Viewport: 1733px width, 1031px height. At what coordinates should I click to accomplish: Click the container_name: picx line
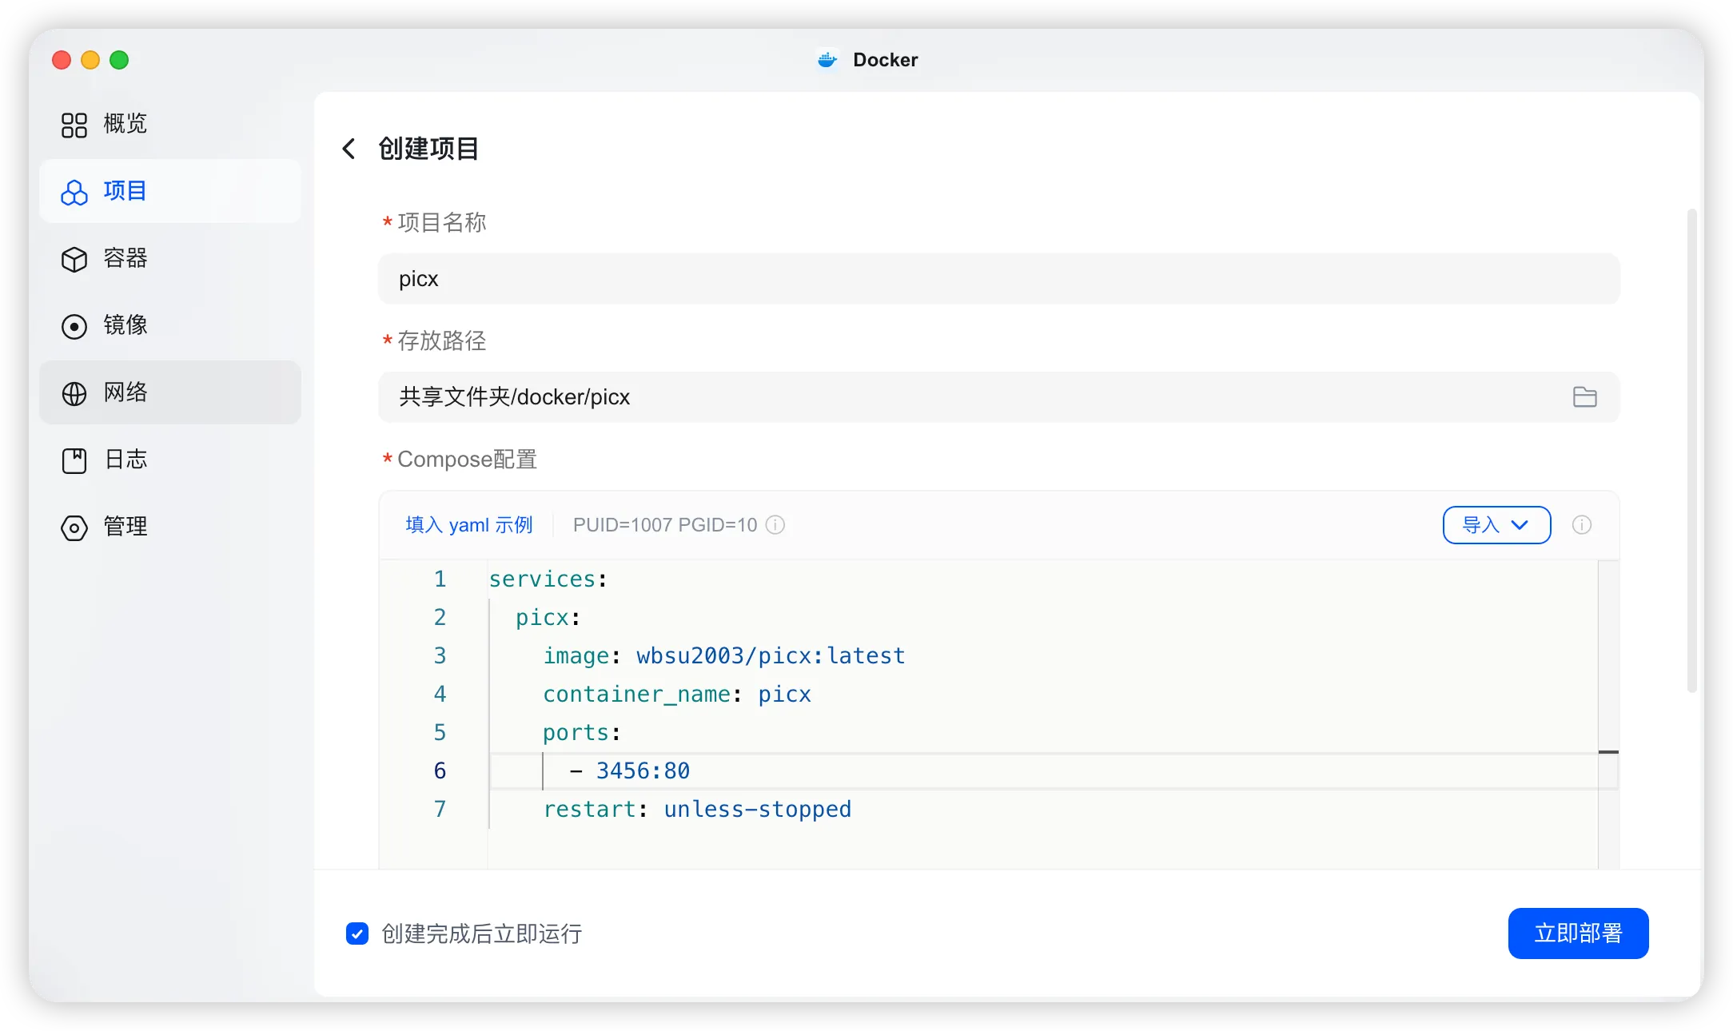pyautogui.click(x=677, y=695)
